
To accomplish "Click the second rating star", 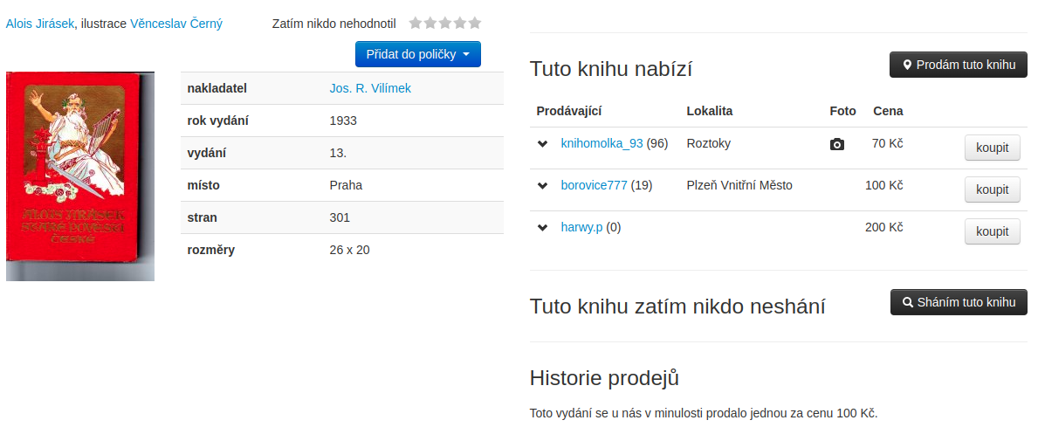I will 430,24.
